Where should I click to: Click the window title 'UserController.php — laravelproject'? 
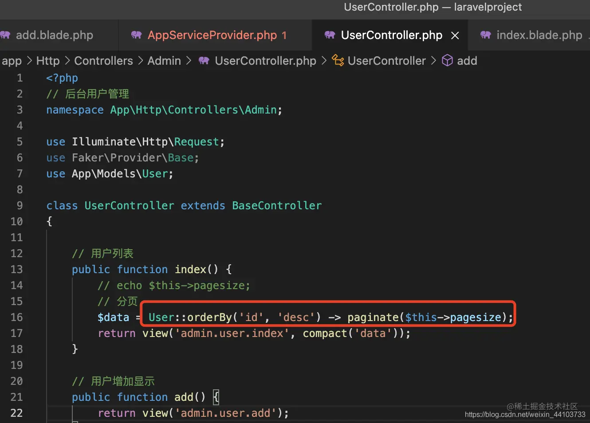(x=433, y=7)
